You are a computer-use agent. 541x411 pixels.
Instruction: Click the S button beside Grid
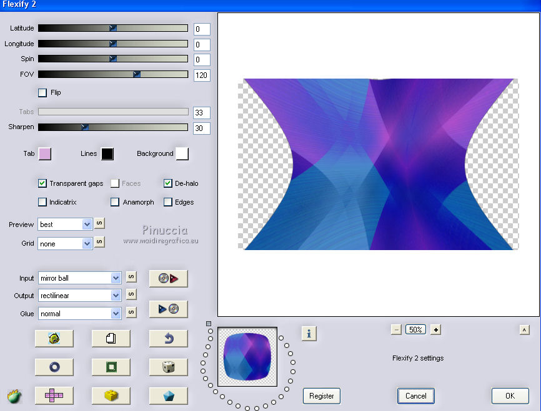pyautogui.click(x=99, y=242)
